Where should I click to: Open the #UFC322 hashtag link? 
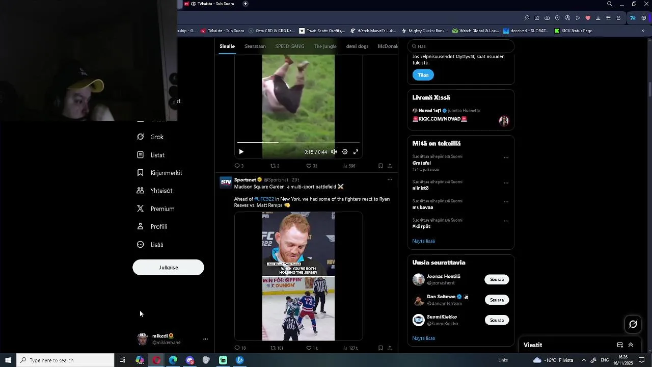point(264,199)
